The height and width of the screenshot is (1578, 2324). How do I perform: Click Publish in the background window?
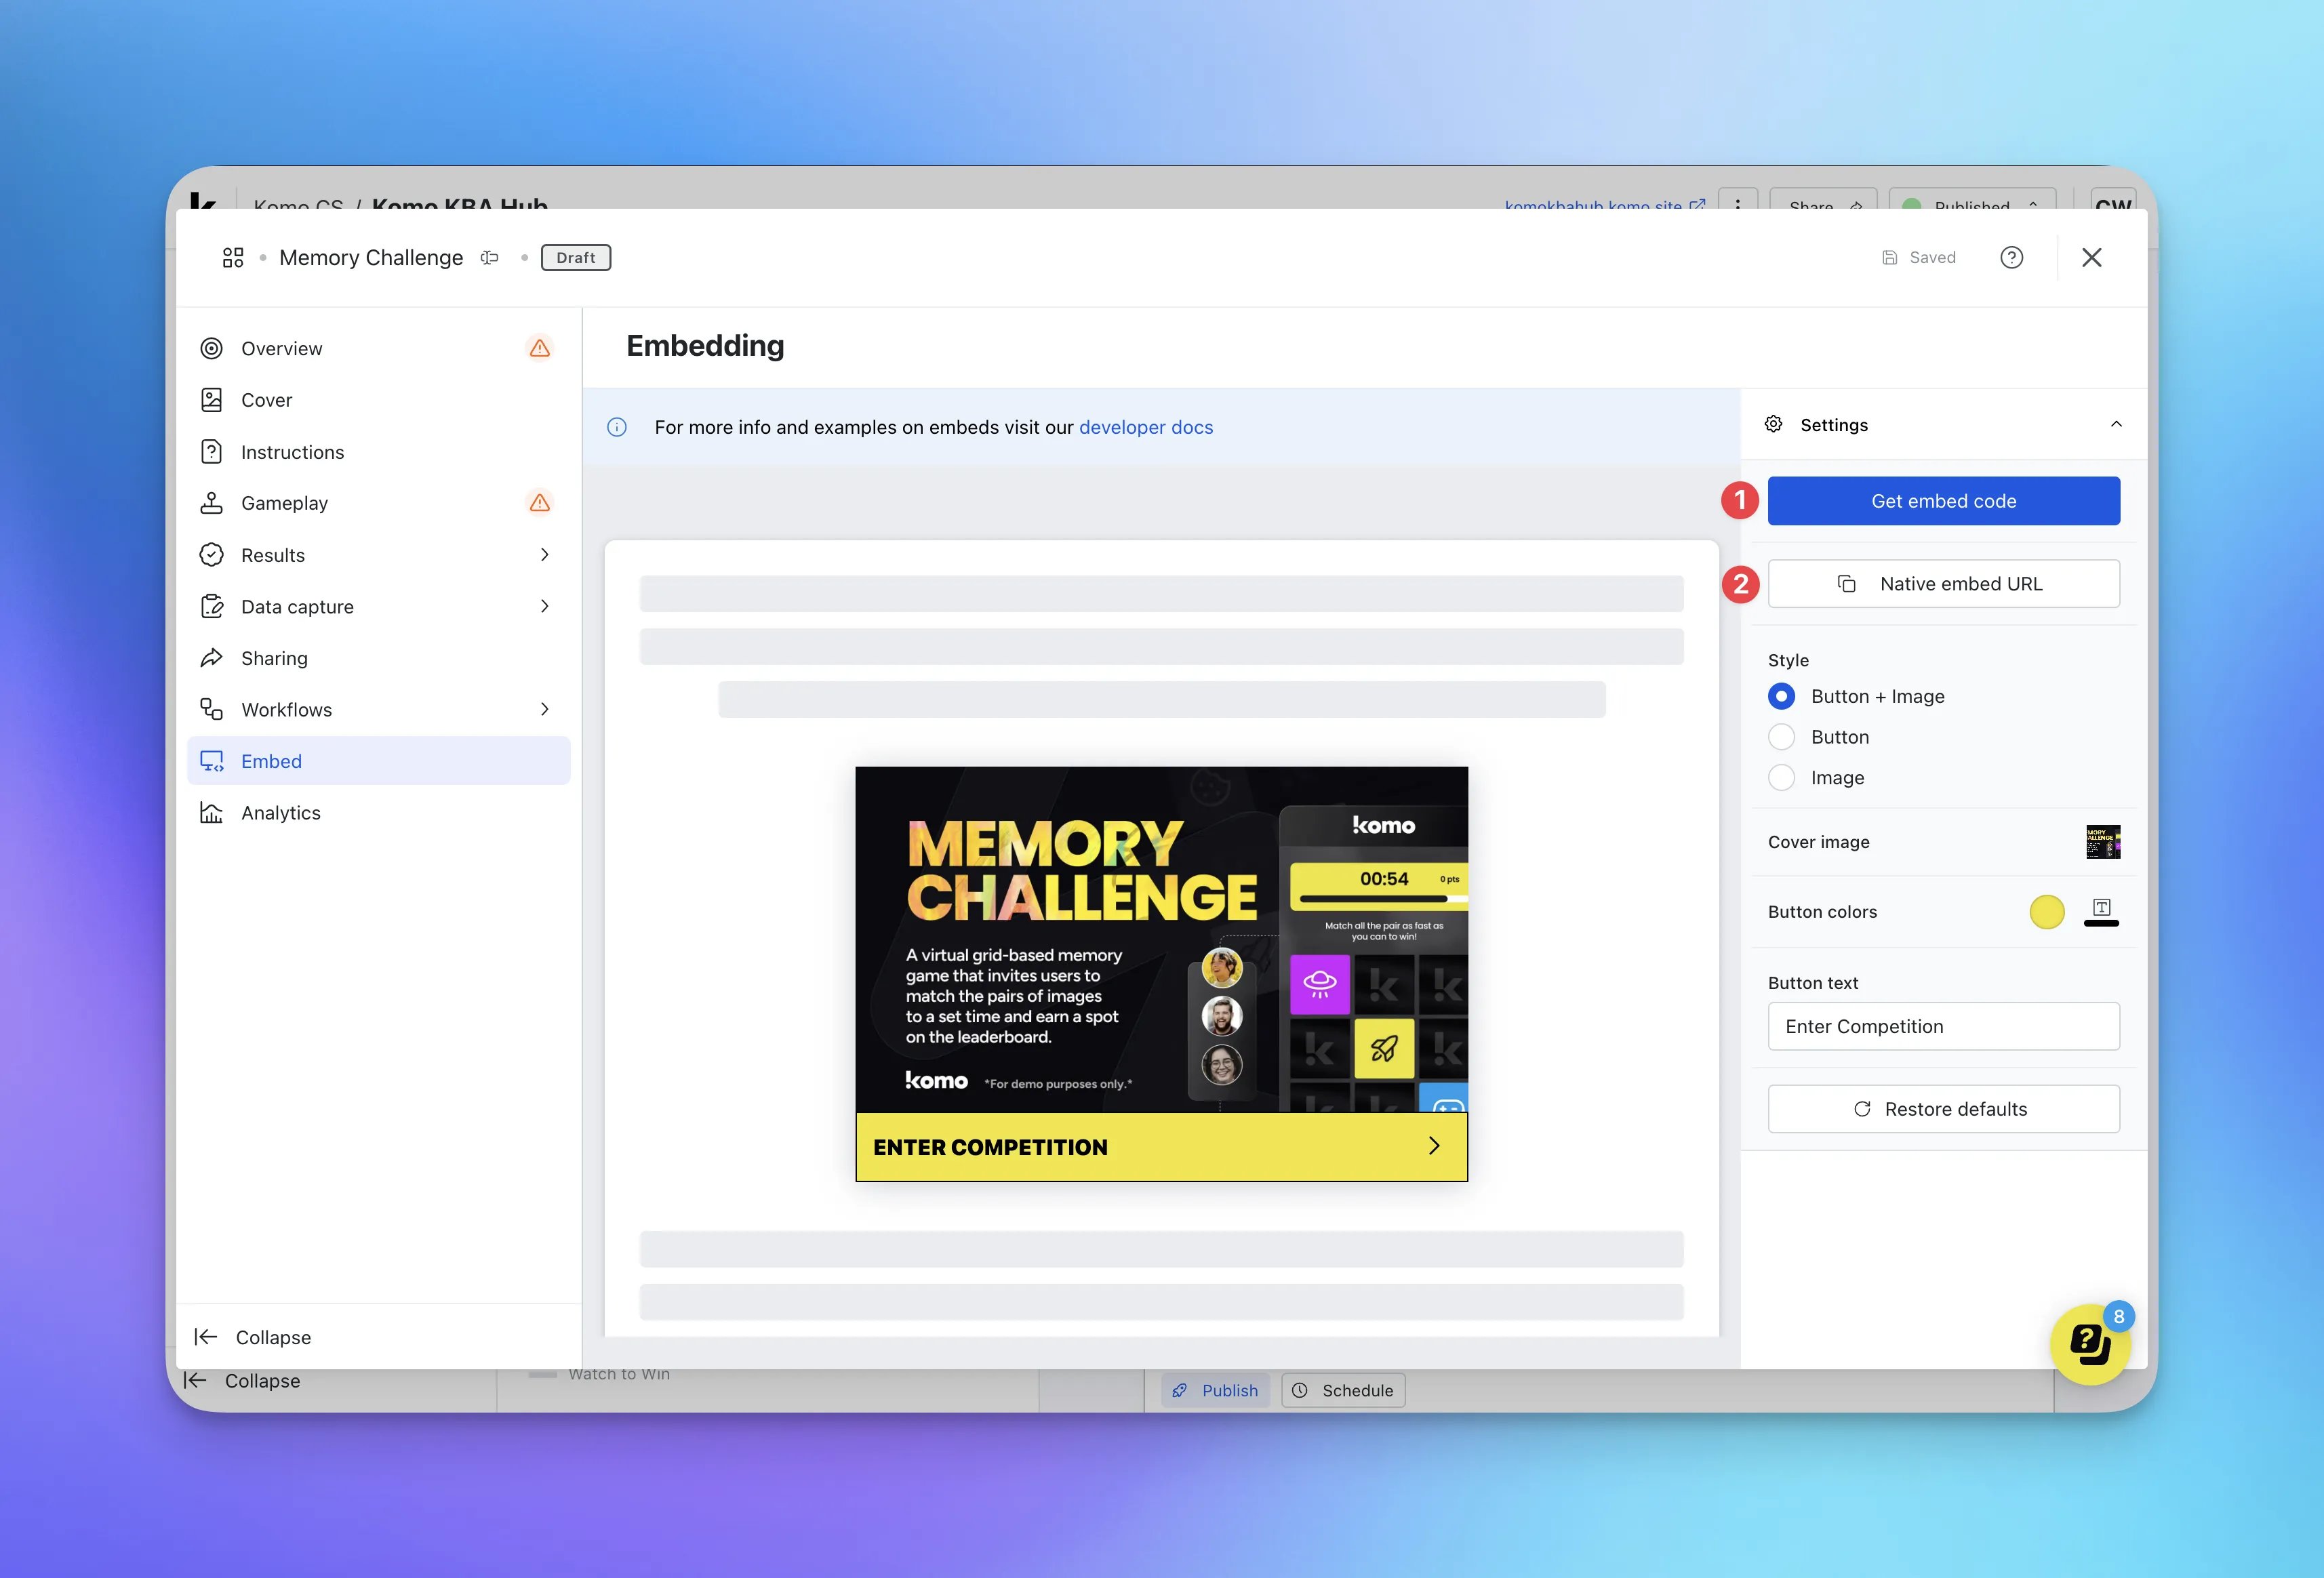coord(1215,1390)
